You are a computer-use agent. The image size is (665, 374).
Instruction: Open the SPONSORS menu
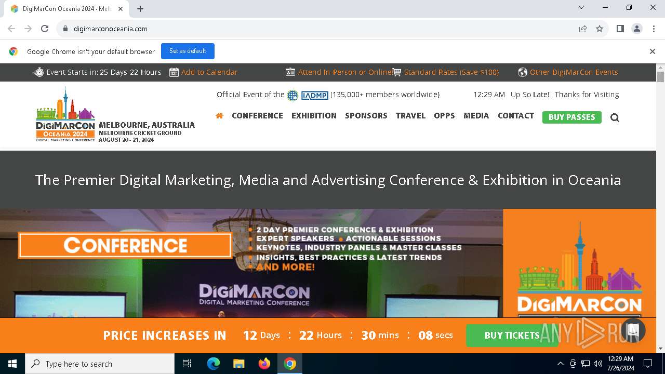366,116
